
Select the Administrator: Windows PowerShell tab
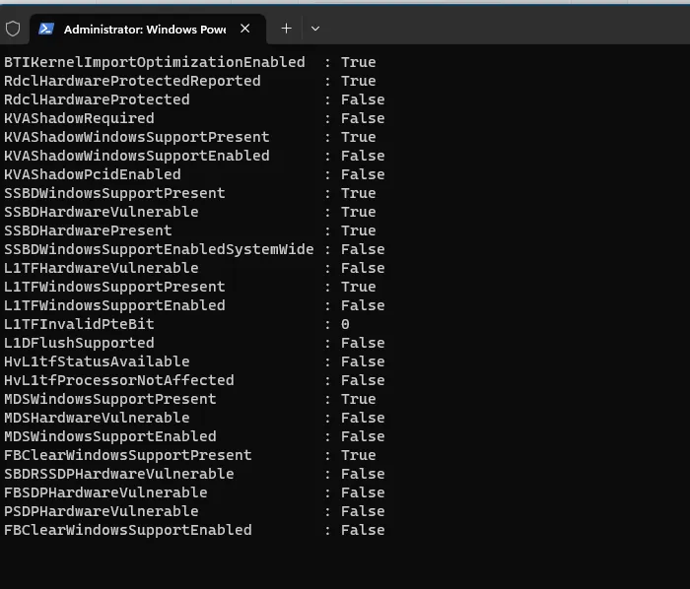pos(143,29)
